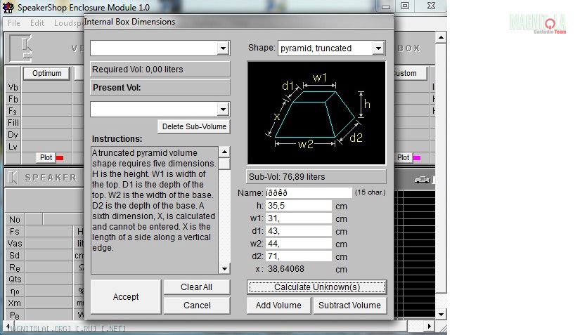Click Calculate Unknown(s) button

click(x=317, y=287)
